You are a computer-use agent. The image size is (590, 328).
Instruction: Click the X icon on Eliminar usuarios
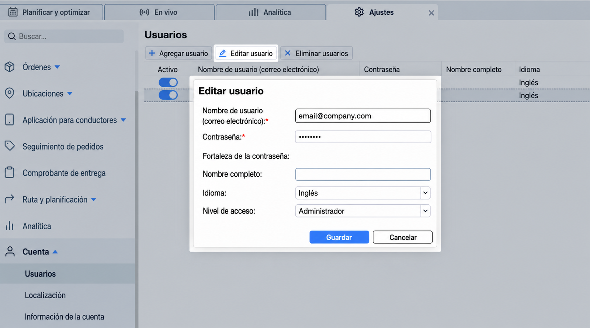[288, 53]
